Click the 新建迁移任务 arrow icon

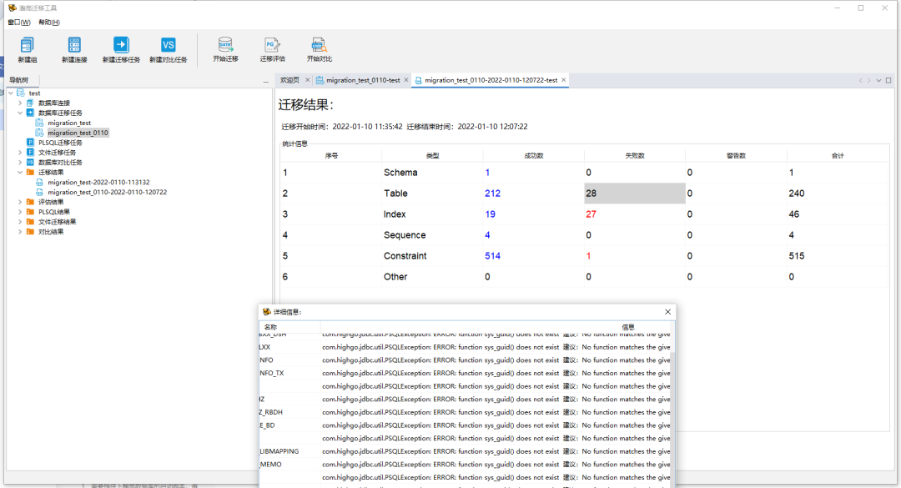(121, 46)
